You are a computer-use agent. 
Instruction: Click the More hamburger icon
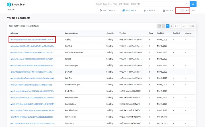coord(164,10)
